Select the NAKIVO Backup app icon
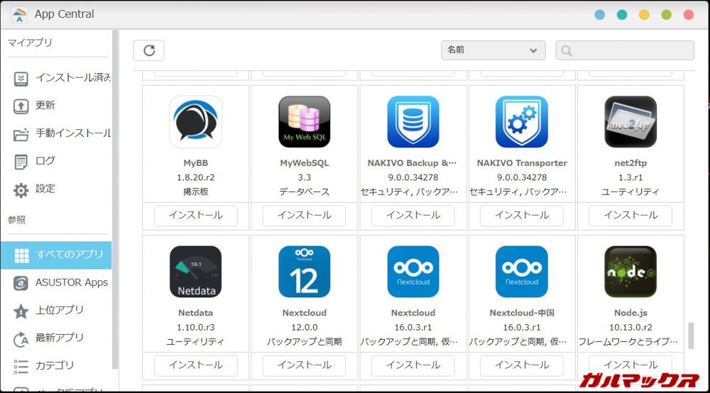 (x=413, y=122)
